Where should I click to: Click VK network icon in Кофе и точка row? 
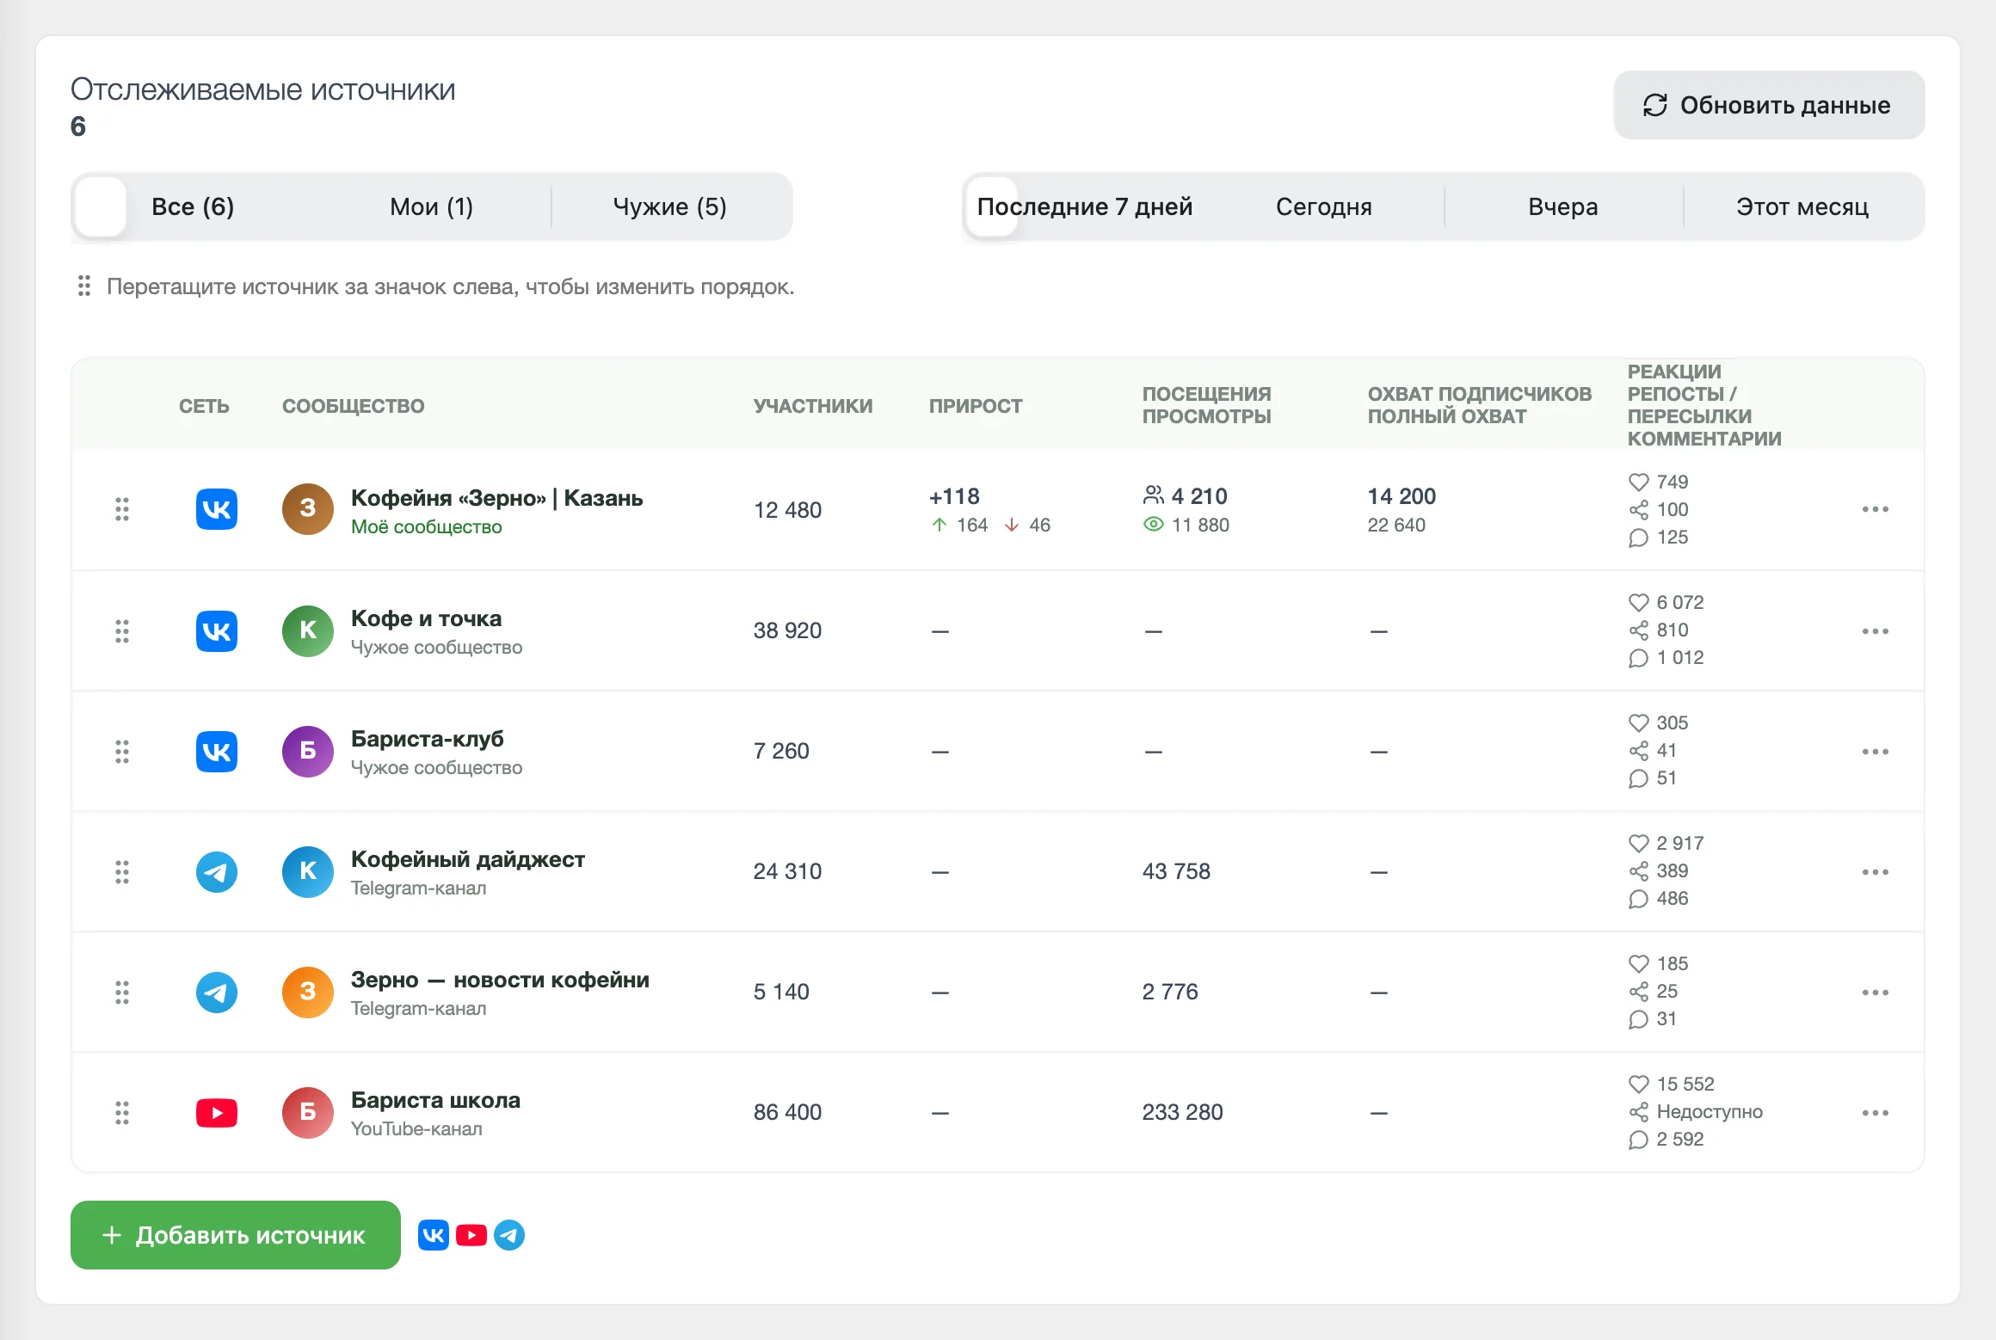click(217, 630)
